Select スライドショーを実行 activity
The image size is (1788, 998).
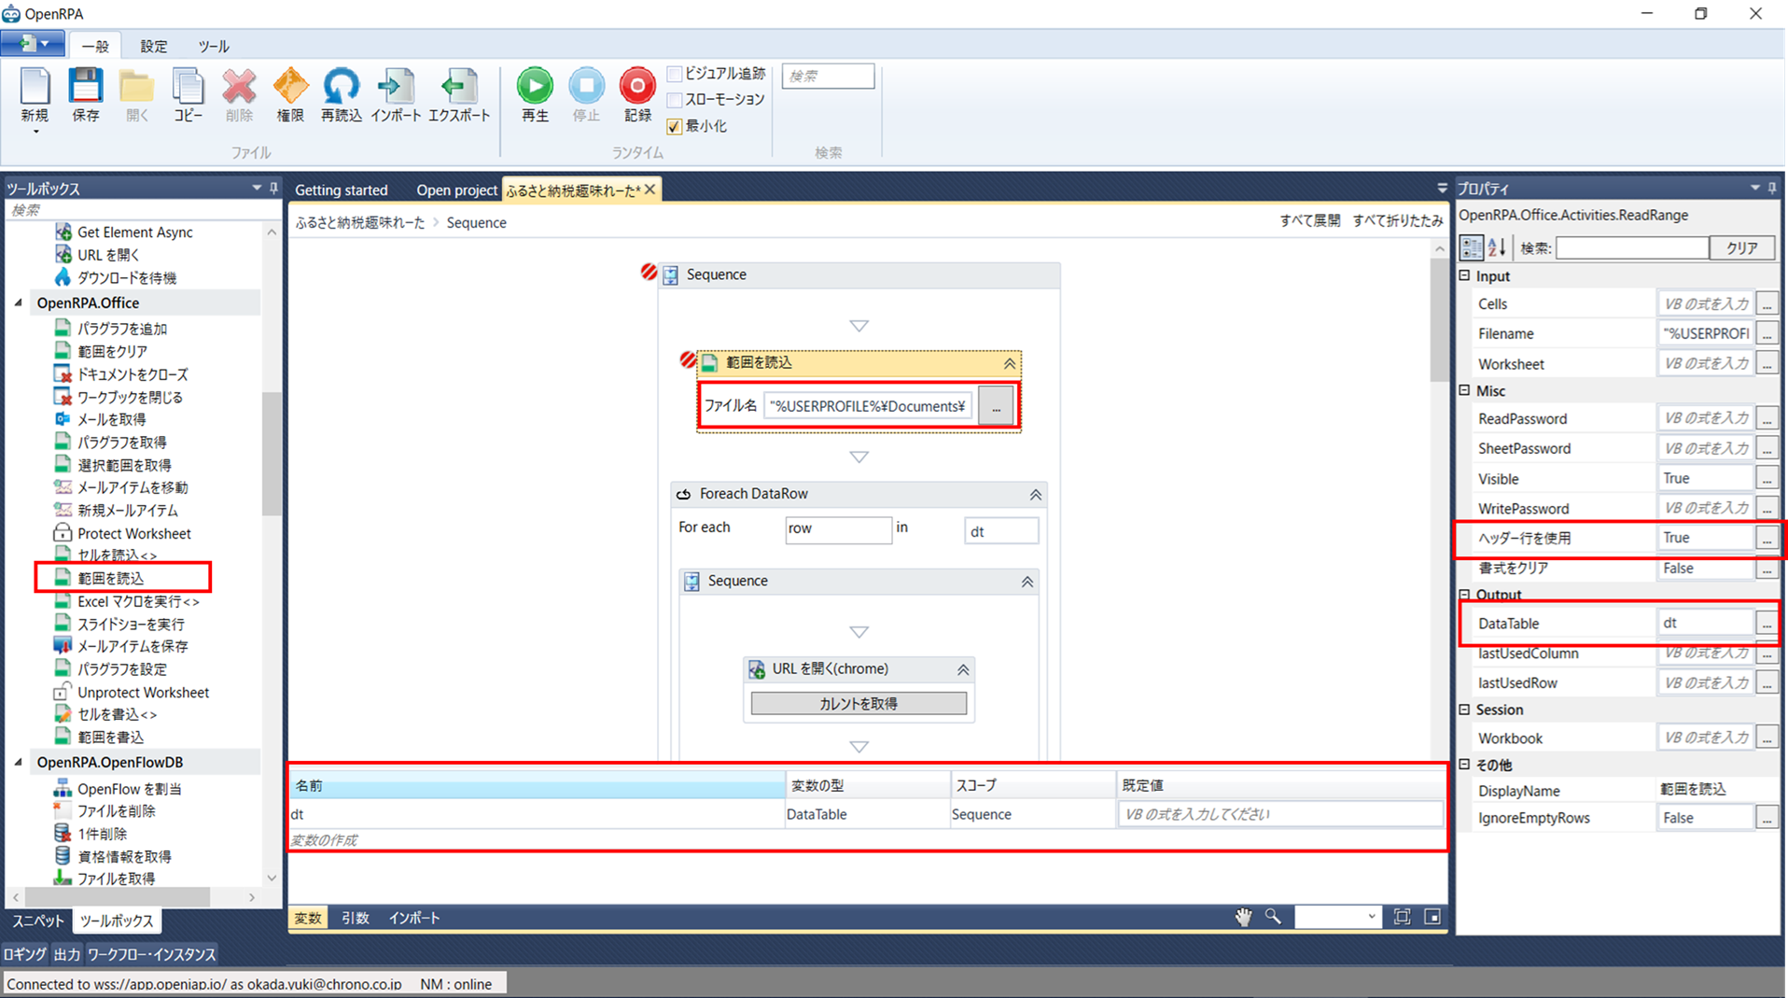click(x=131, y=624)
